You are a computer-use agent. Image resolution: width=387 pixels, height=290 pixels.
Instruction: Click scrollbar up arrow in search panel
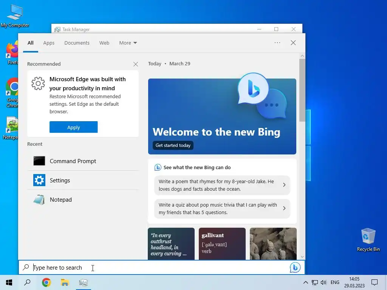302,56
